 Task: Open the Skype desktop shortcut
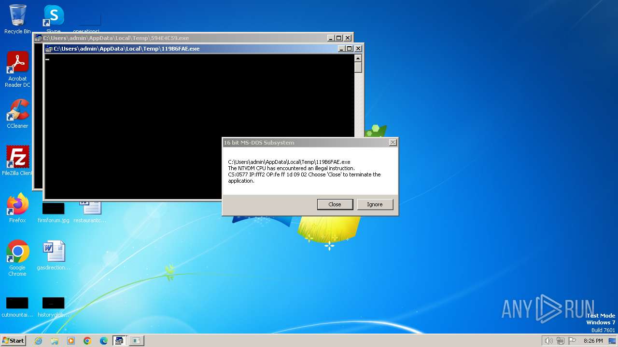[54, 18]
